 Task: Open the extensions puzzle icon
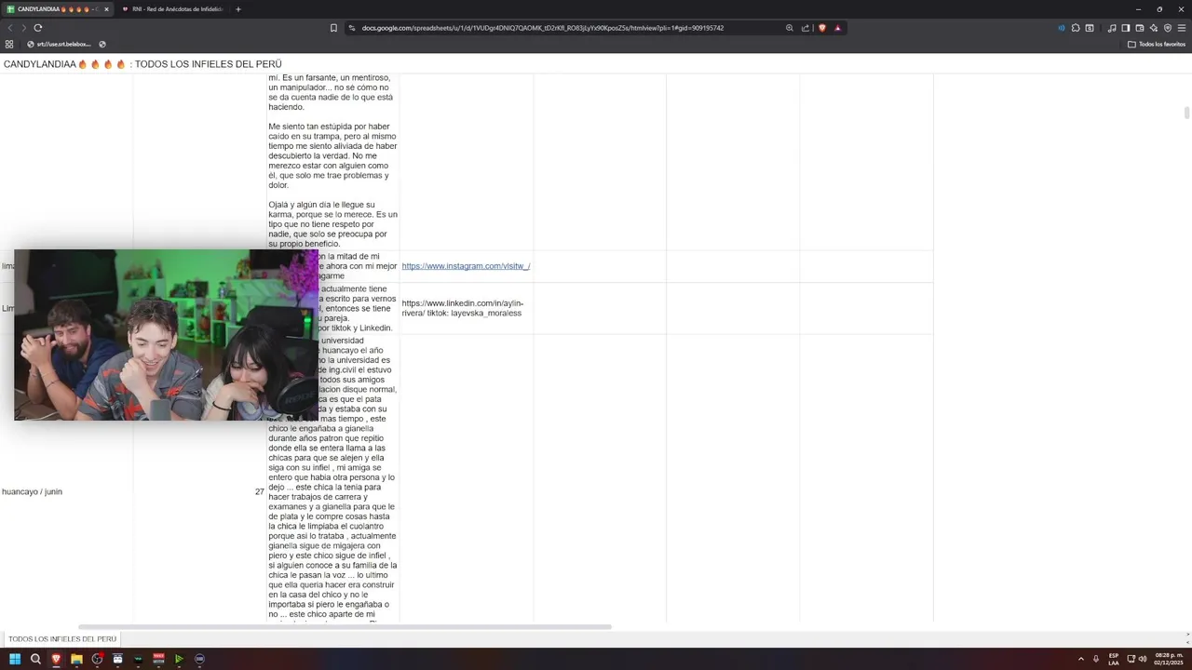pos(1076,28)
